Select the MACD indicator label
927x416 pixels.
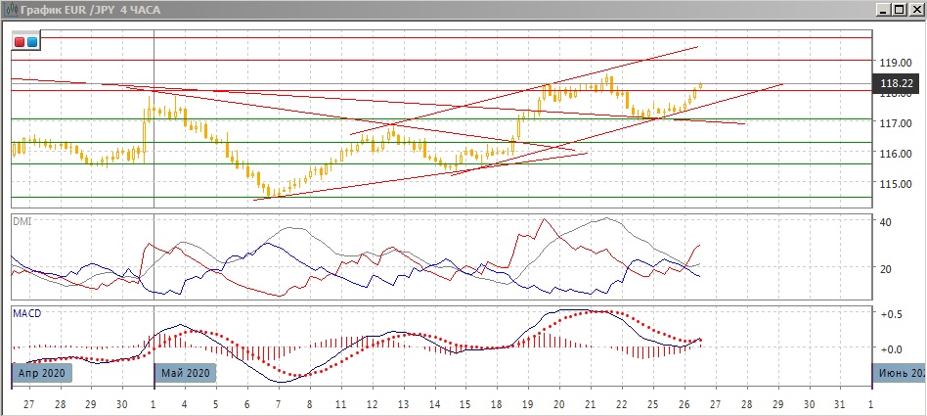pos(25,313)
